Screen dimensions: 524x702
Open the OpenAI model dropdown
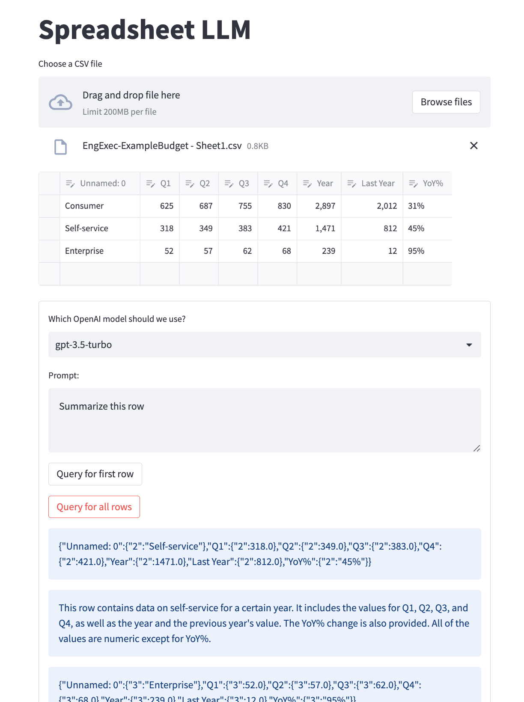tap(264, 345)
